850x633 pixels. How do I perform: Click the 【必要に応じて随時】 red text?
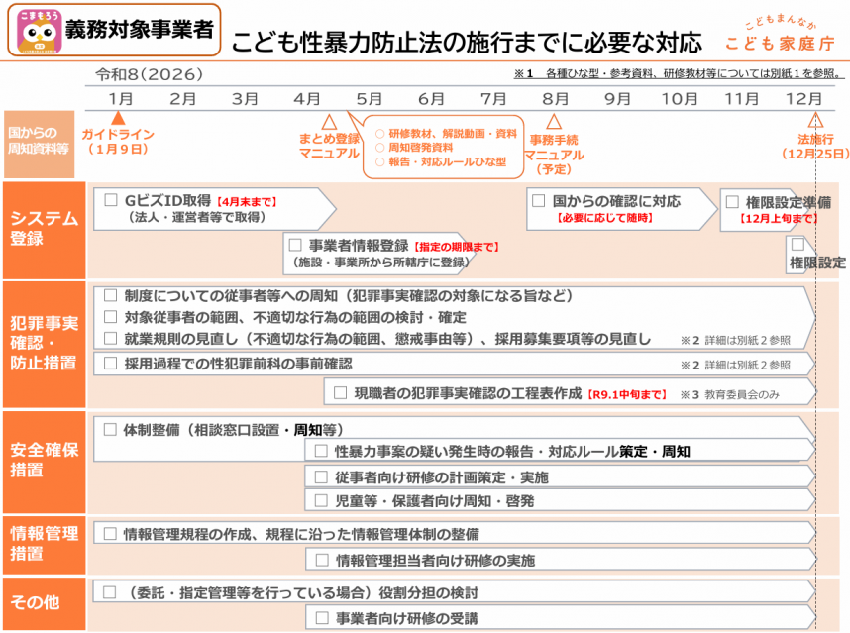pyautogui.click(x=605, y=218)
